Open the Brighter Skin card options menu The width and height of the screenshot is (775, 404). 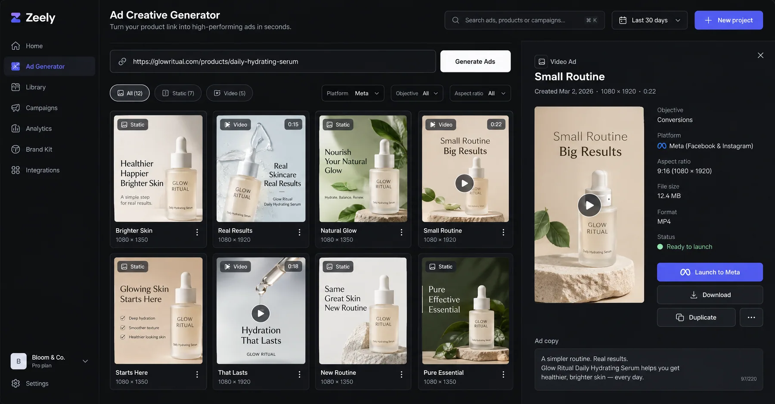click(197, 232)
